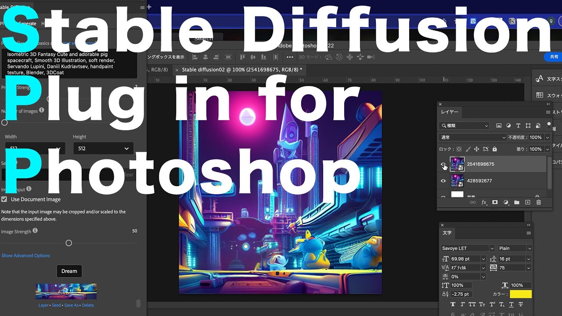562x316 pixels.
Task: Add a layer style (fx)
Action: pos(484,202)
